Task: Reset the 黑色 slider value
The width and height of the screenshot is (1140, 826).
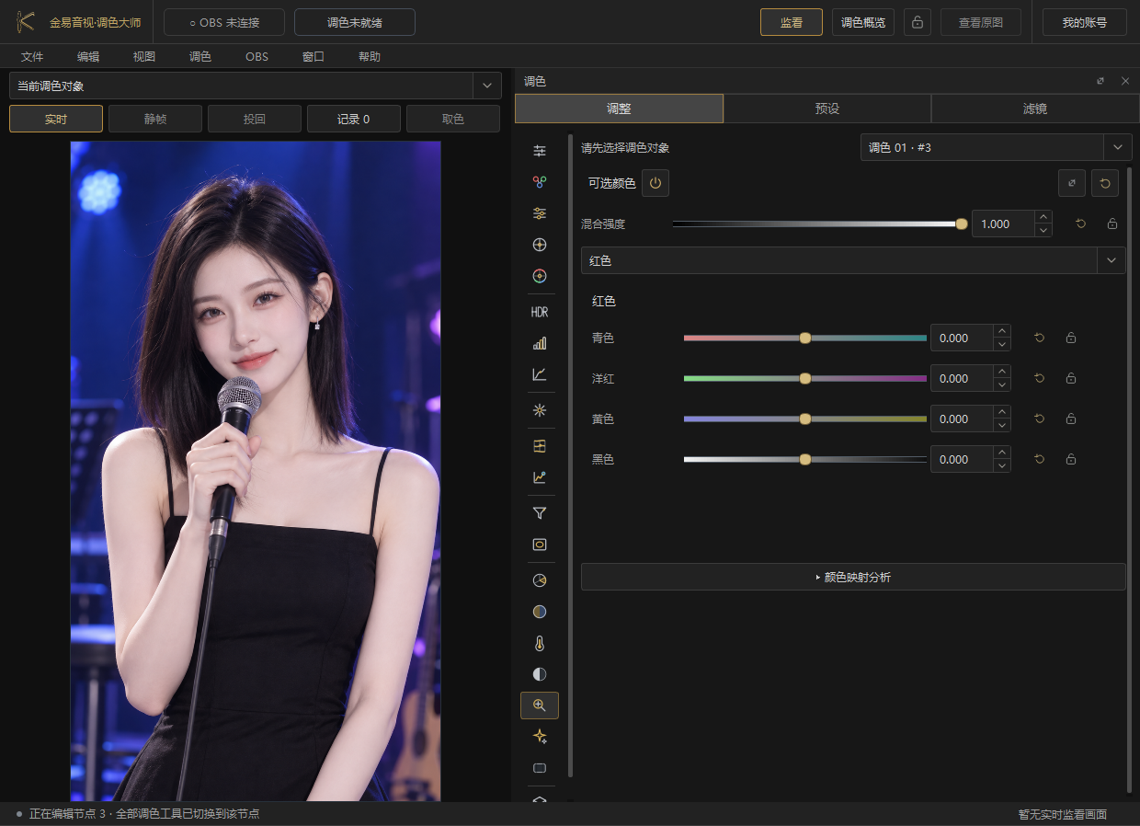Action: click(1040, 459)
